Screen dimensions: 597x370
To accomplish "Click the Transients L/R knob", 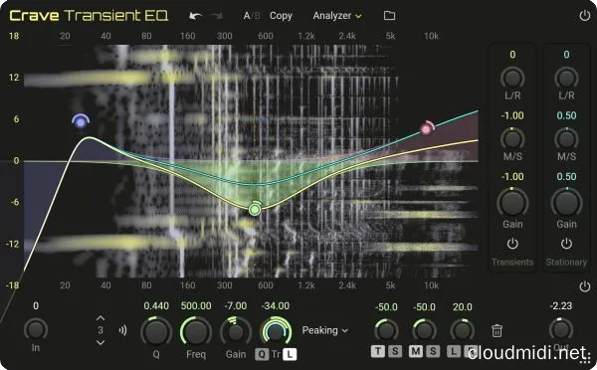I will point(512,78).
